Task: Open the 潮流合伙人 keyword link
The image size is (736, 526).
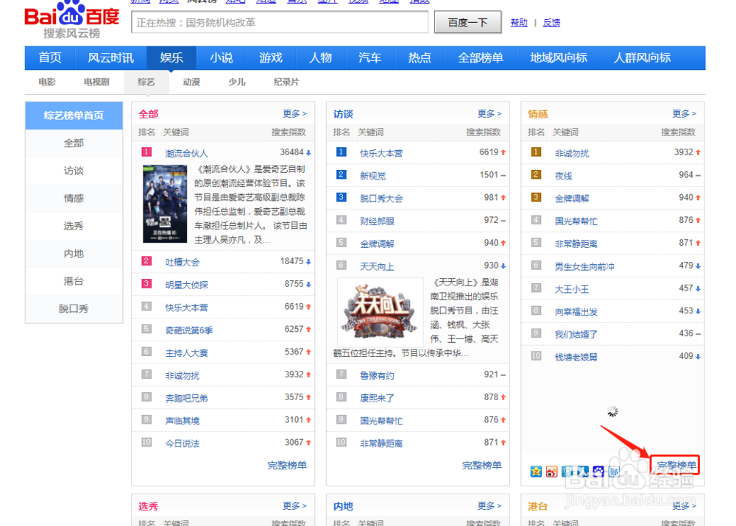Action: click(x=186, y=154)
